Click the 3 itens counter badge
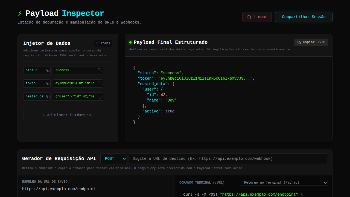This screenshot has height=197, width=350. pos(103,44)
